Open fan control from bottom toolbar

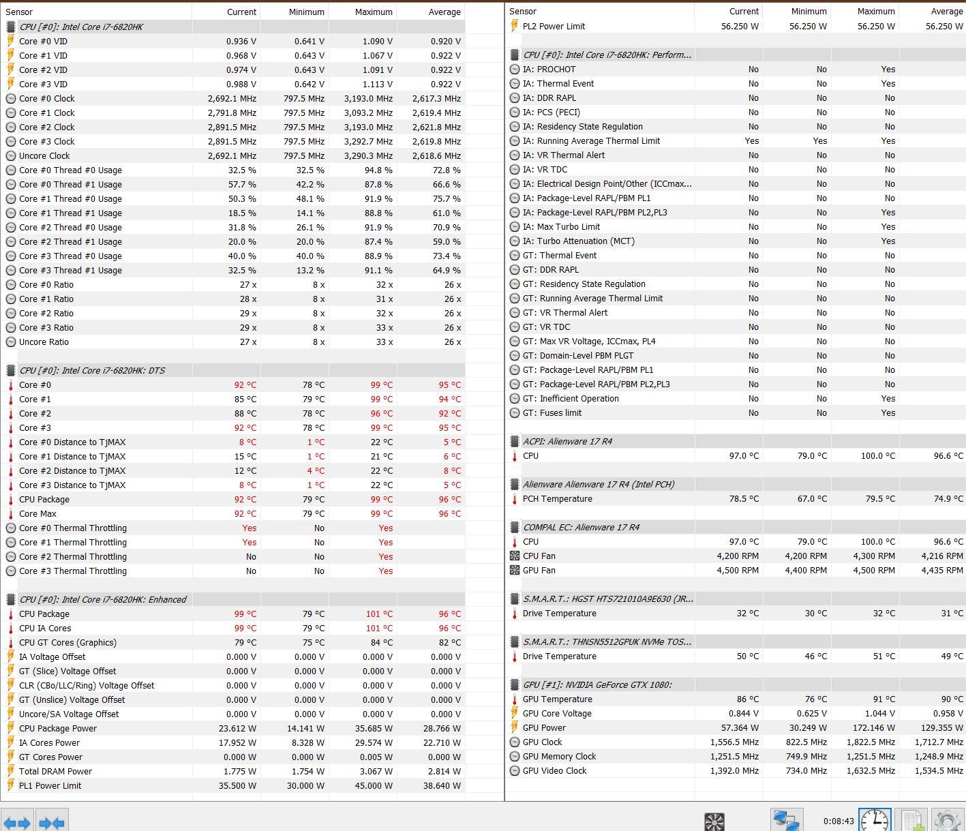[x=714, y=821]
